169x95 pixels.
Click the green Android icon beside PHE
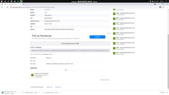pos(114,34)
